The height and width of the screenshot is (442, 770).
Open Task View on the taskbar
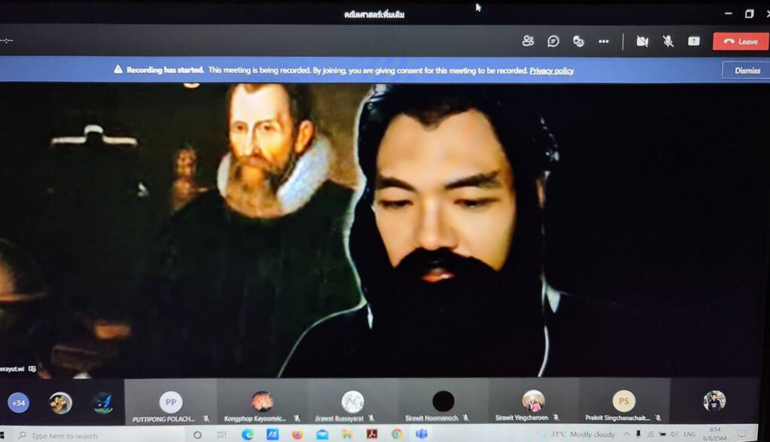click(222, 435)
